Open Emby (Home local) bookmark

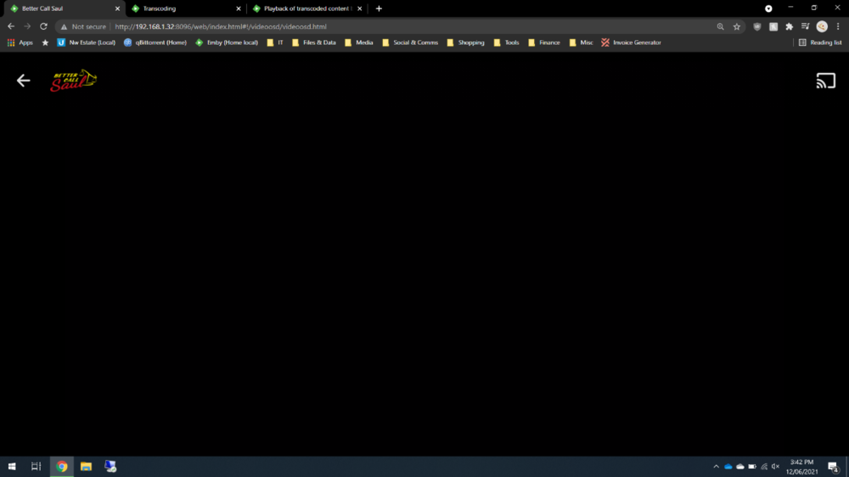pos(227,42)
